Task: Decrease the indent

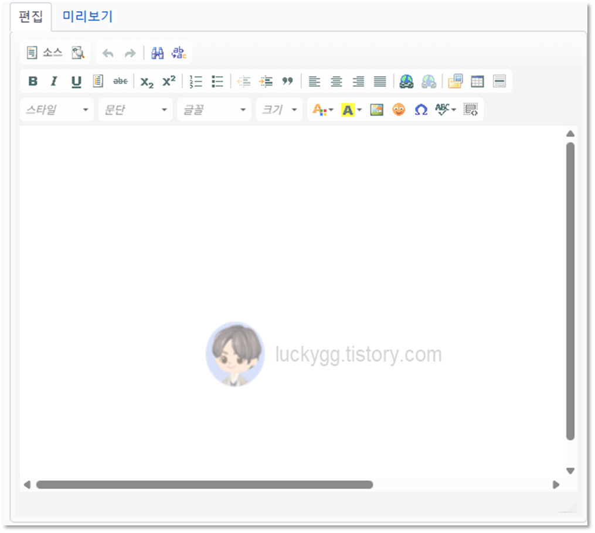Action: (x=244, y=81)
